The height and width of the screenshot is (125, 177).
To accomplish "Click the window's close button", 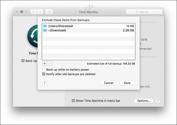I will pyautogui.click(x=17, y=12).
